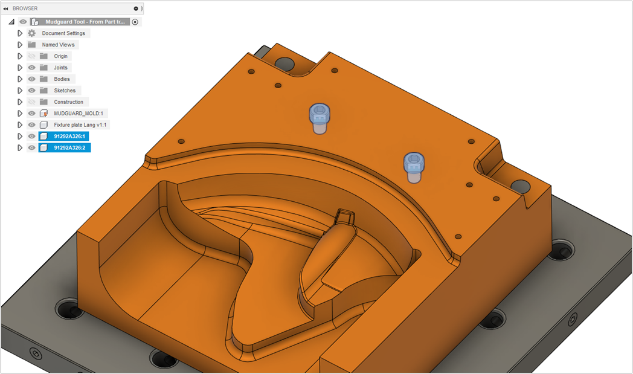Viewport: 633px width, 374px height.
Task: Hide the 91292A326:1 screw component
Action: (31, 136)
